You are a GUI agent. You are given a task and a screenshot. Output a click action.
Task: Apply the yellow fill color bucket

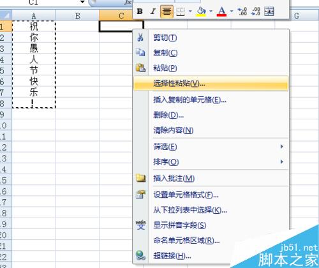201,11
